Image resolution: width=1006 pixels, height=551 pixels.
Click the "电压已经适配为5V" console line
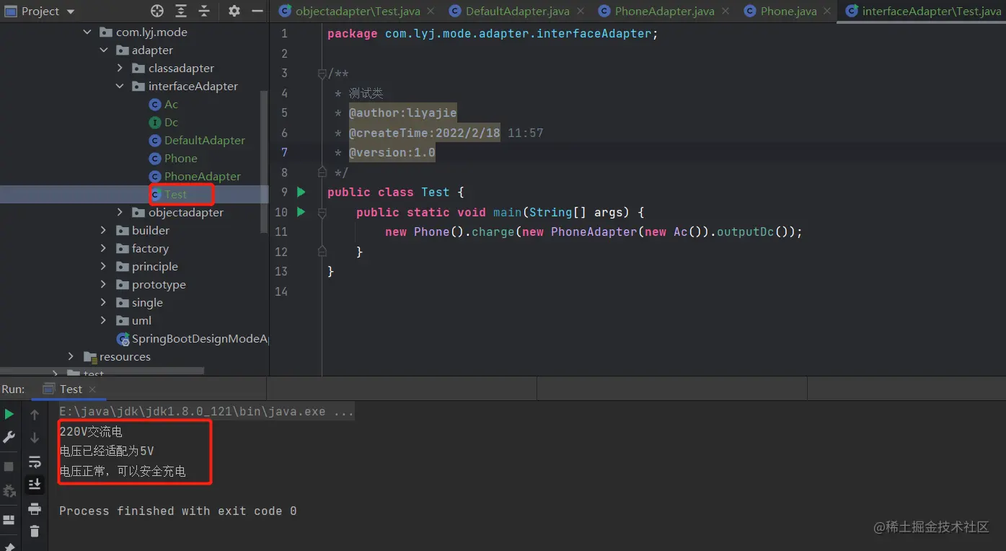107,451
